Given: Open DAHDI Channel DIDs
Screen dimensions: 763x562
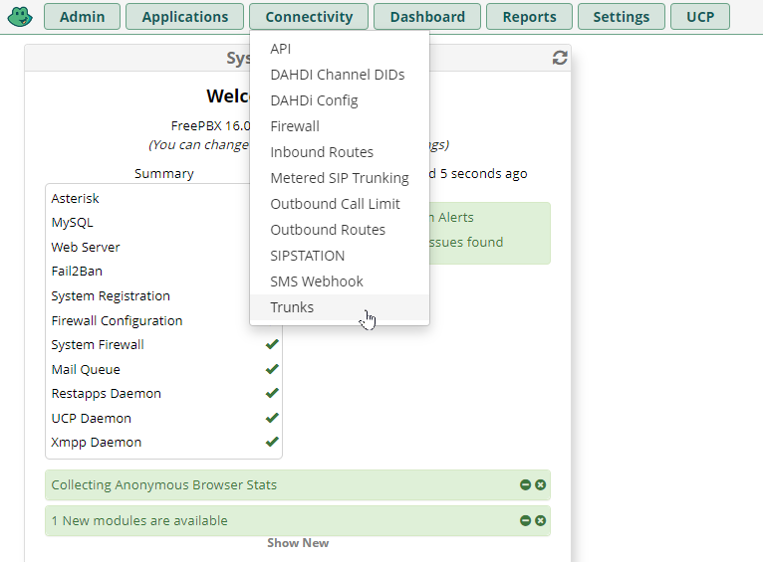Looking at the screenshot, I should [340, 75].
